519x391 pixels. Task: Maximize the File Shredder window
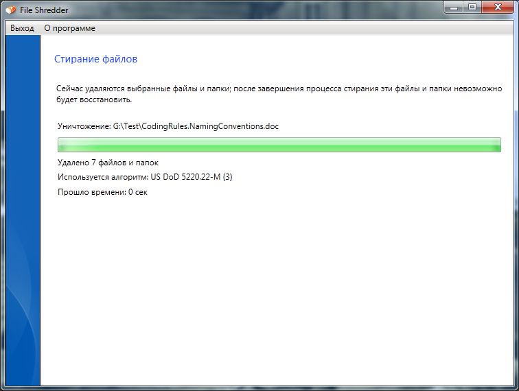click(472, 8)
